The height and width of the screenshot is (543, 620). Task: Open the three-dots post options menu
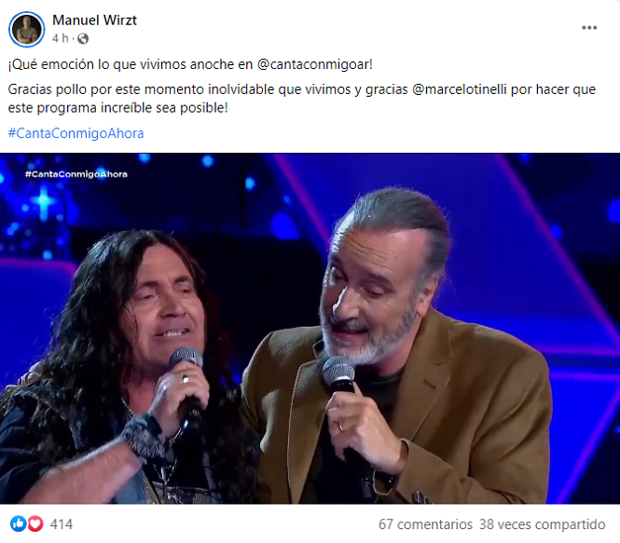pos(588,28)
